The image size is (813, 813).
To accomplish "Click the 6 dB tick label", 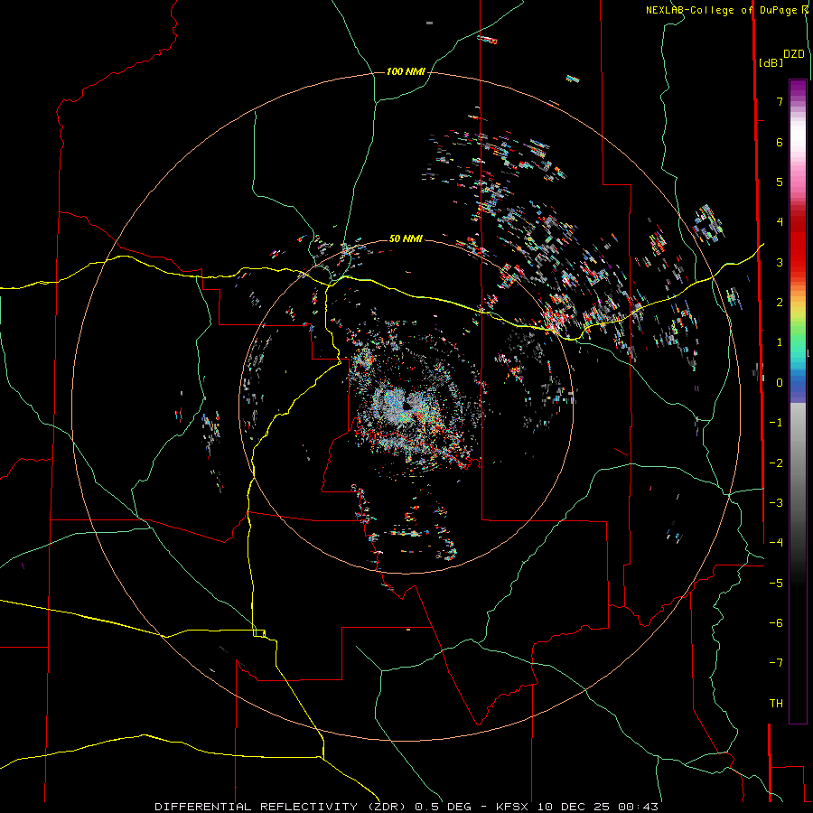I will click(x=780, y=142).
